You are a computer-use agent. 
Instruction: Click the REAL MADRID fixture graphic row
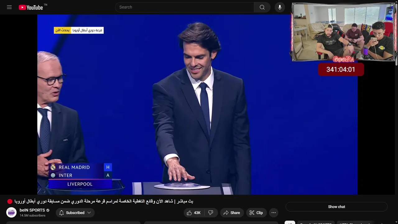point(80,167)
